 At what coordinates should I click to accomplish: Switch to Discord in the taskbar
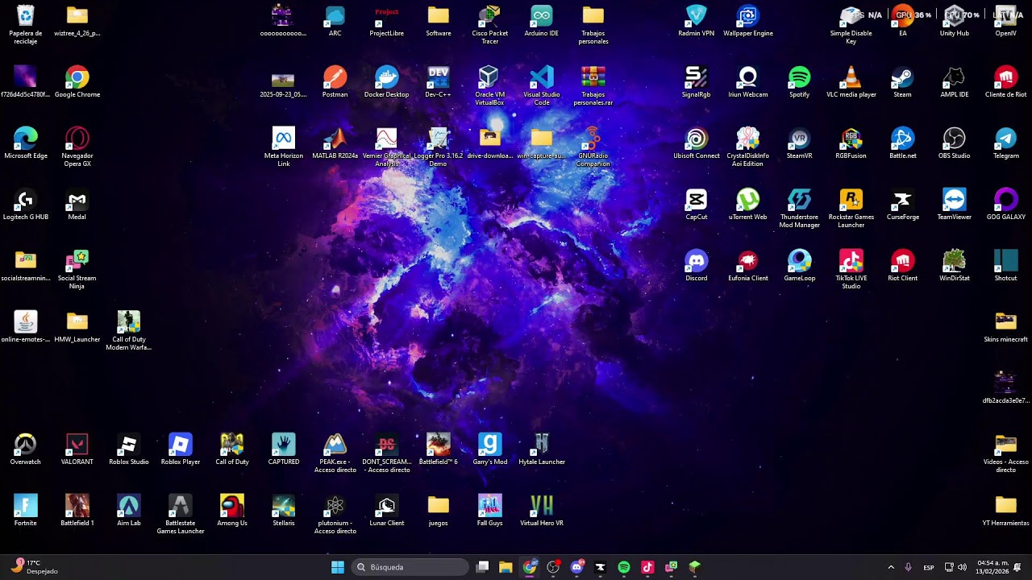click(576, 567)
